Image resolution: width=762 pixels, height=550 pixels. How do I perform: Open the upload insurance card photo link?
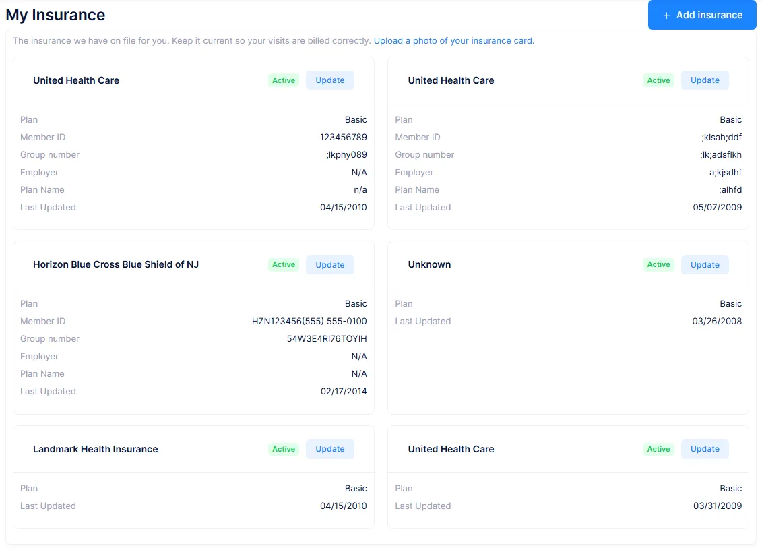[453, 41]
